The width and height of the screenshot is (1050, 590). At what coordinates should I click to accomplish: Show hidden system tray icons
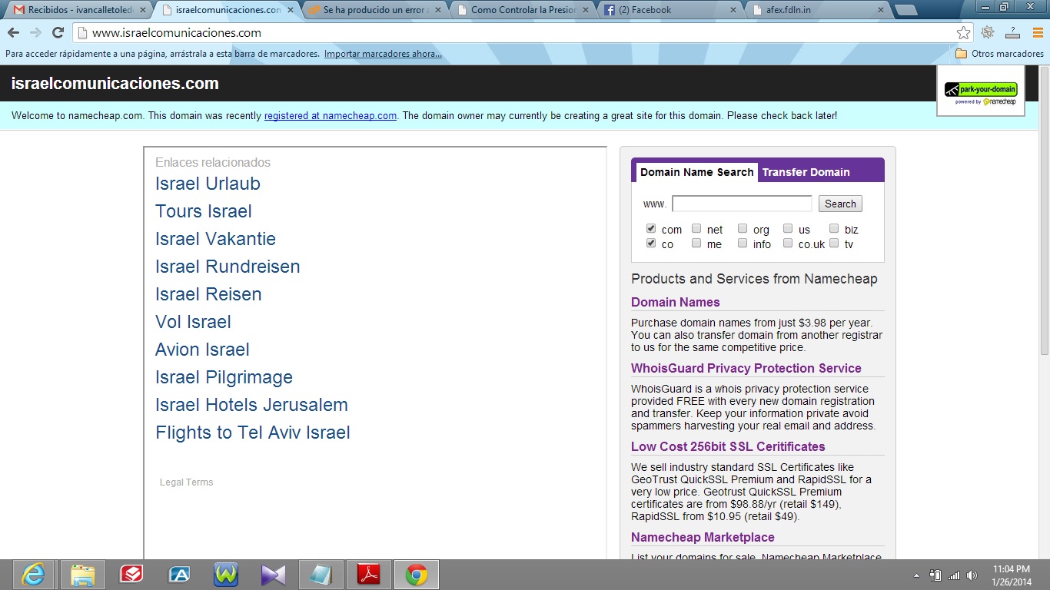click(x=916, y=575)
